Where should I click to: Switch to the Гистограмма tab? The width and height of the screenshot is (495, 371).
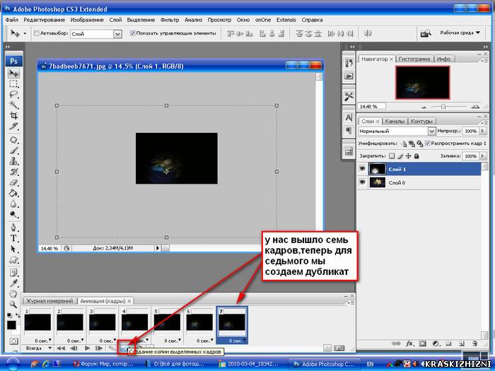pos(414,59)
